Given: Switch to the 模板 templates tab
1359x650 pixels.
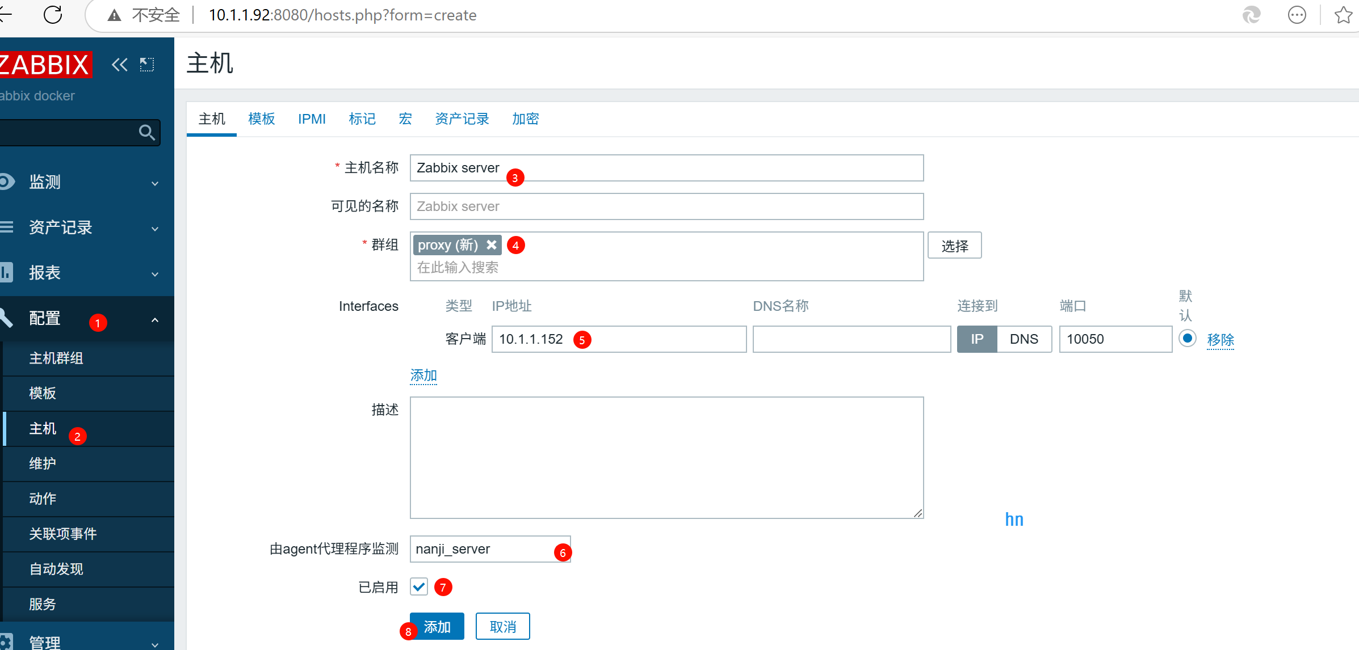Looking at the screenshot, I should coord(261,119).
